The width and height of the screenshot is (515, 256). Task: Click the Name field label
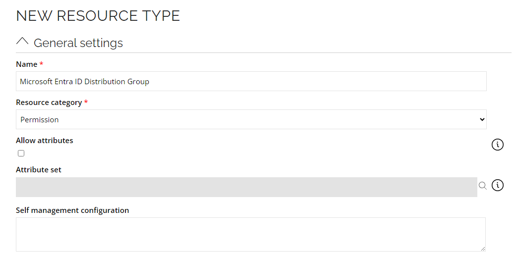point(27,64)
